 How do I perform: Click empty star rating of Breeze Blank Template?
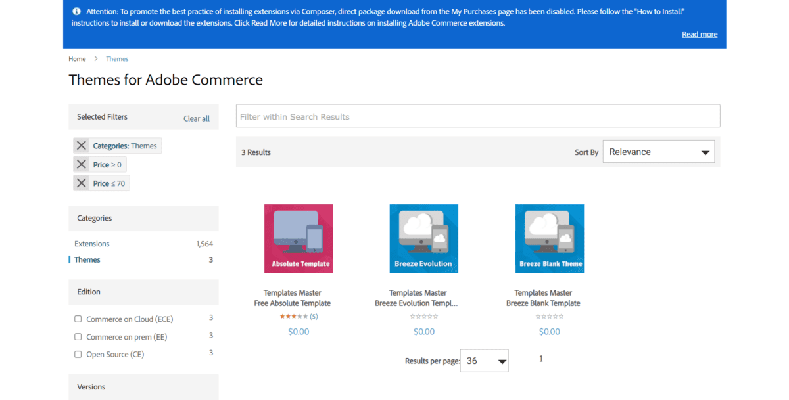(550, 317)
